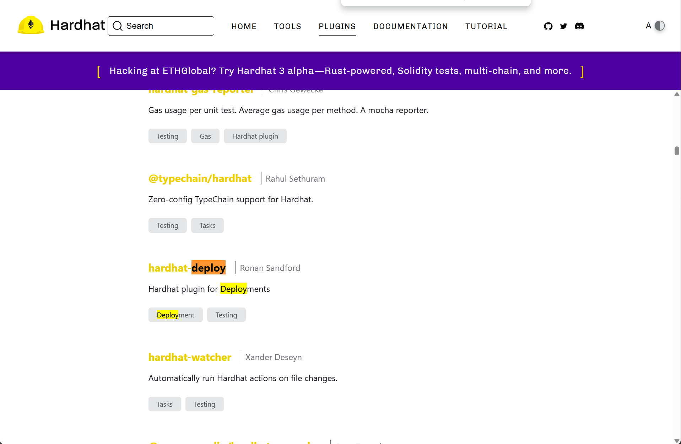Click the scrollbar down arrow
Screen dimensions: 681x444
click(677, 441)
